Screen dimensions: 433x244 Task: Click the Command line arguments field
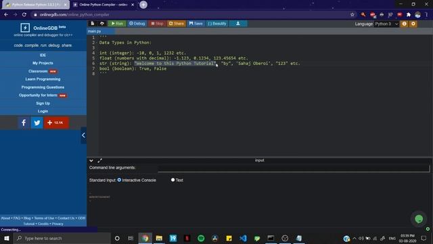(294, 168)
